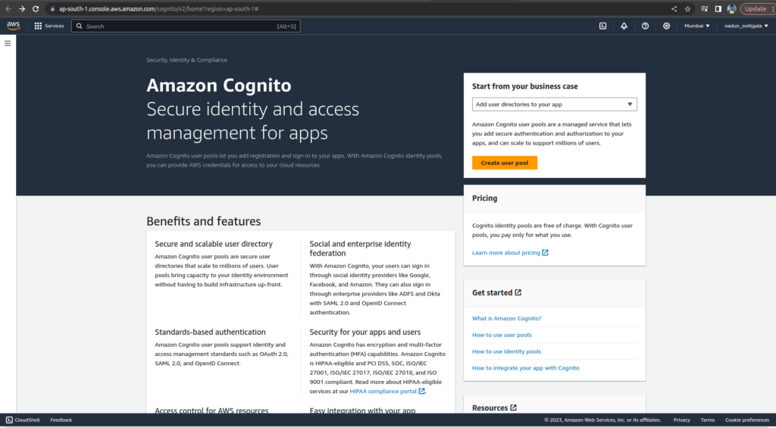Click the Feedback link in footer
The image size is (776, 428).
61,420
